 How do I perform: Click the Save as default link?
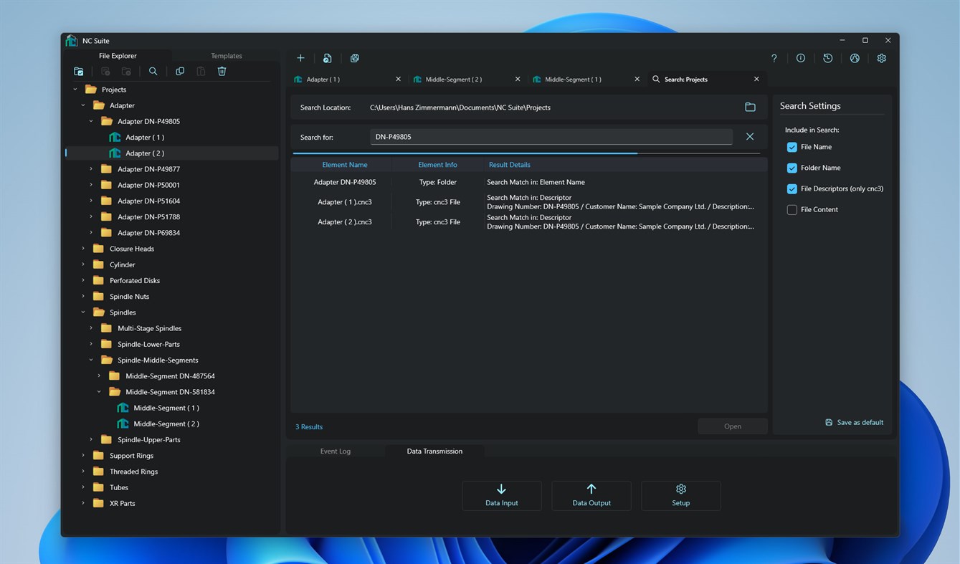click(854, 422)
